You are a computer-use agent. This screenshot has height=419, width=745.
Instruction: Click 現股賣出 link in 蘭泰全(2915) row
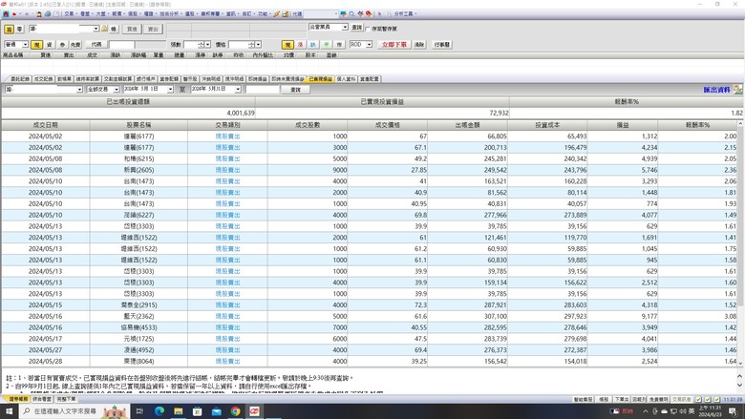227,305
